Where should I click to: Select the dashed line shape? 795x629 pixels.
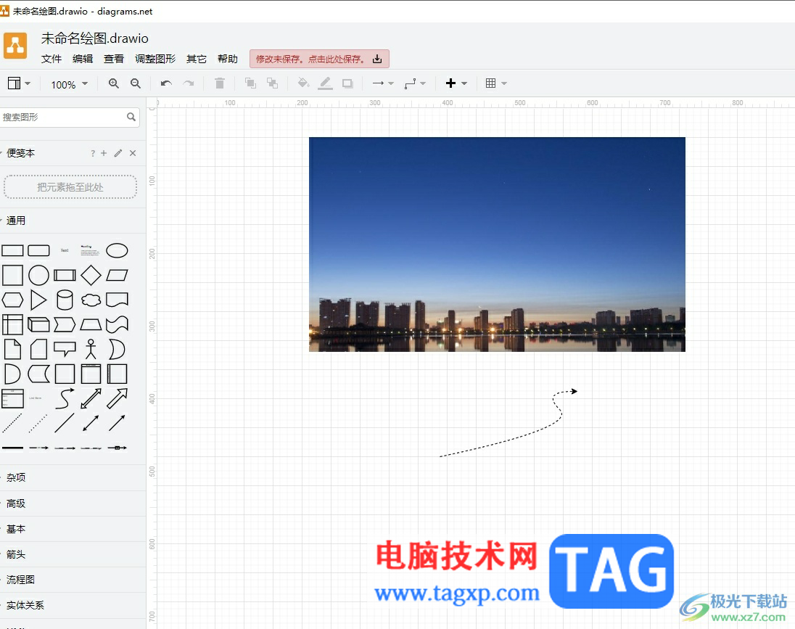pyautogui.click(x=12, y=423)
